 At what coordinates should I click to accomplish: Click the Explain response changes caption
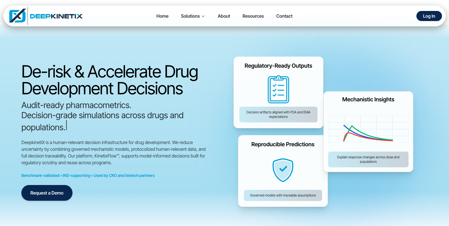368,159
